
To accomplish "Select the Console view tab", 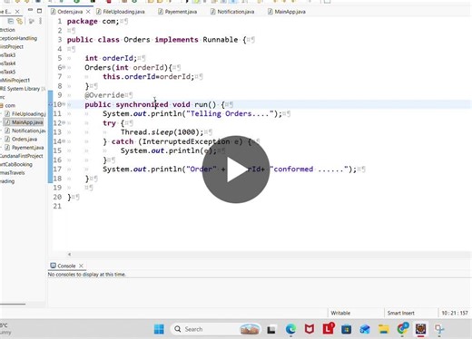I will (63, 266).
